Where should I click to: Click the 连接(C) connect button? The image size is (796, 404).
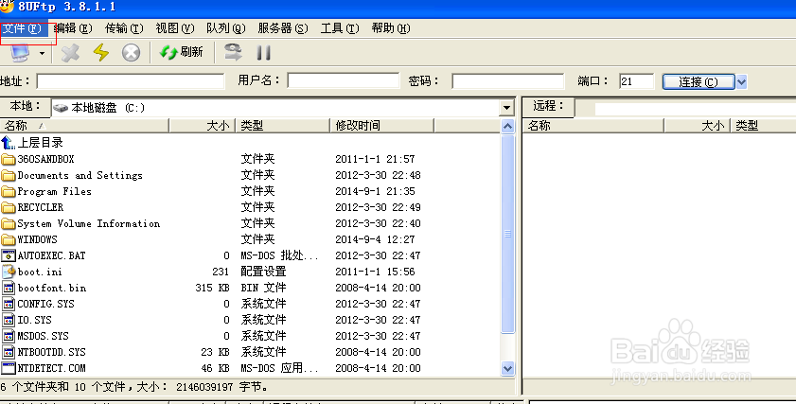click(x=699, y=81)
